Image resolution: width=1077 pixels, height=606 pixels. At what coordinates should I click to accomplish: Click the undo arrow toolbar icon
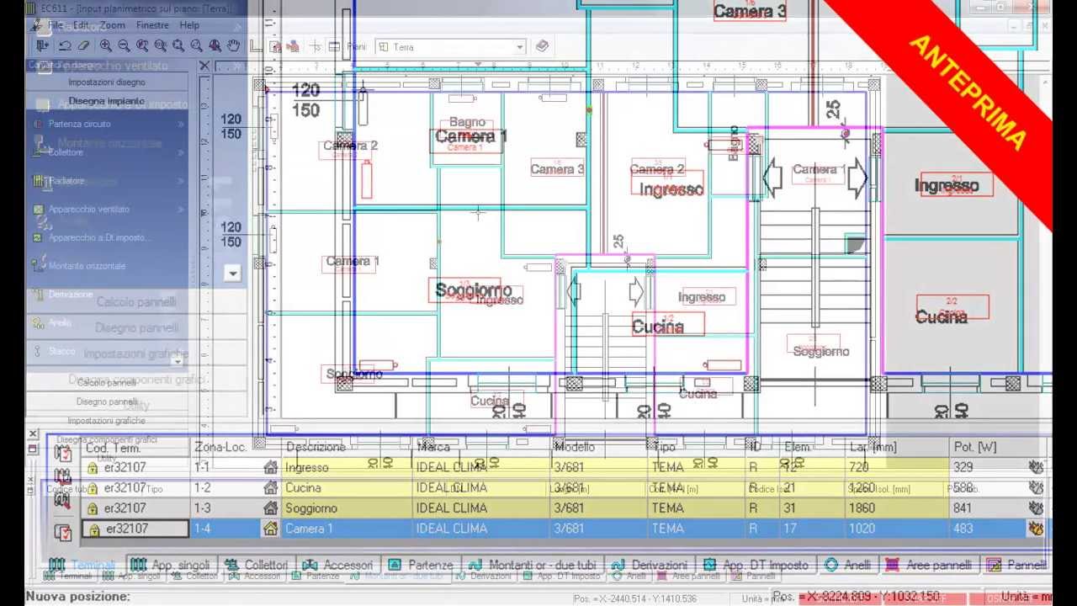point(65,46)
